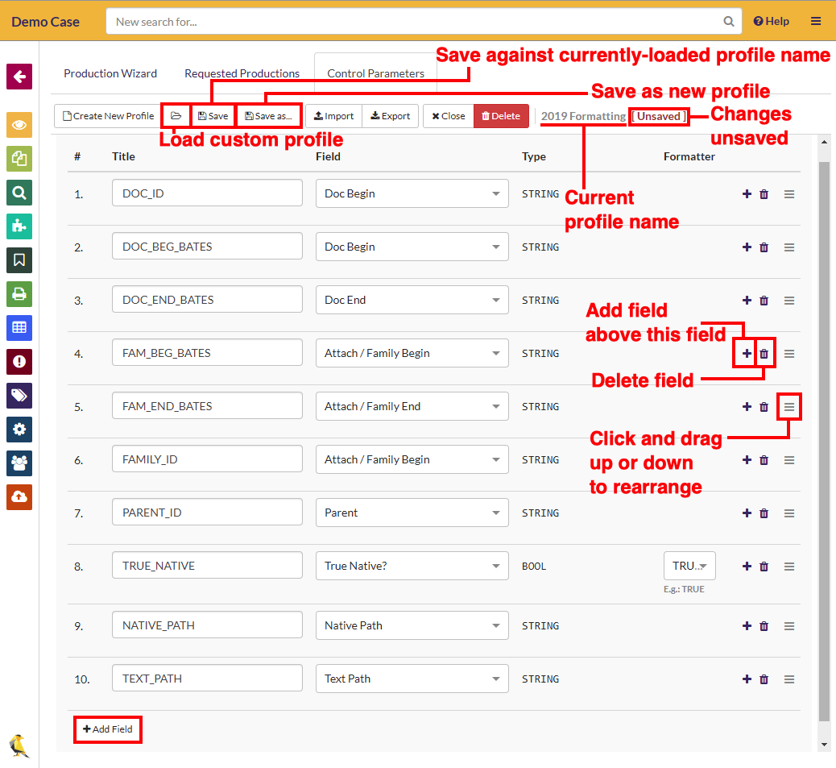Open the Requested Productions tab

point(242,73)
